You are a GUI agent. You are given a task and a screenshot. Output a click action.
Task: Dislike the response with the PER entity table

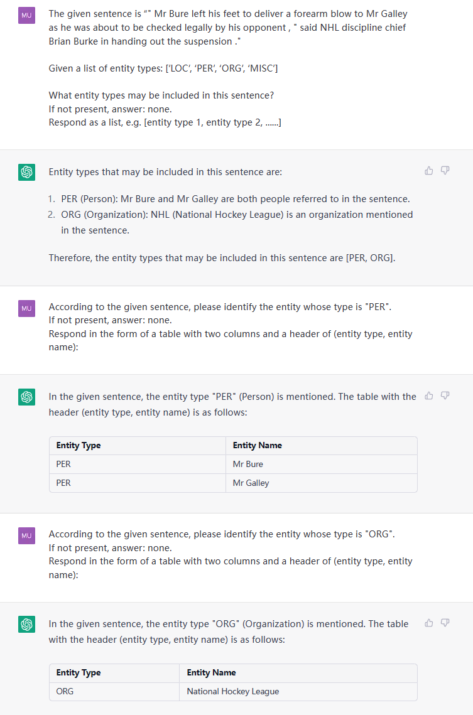(445, 396)
